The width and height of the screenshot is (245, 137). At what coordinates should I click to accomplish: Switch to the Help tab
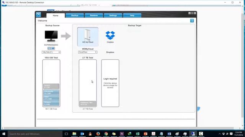click(x=132, y=15)
